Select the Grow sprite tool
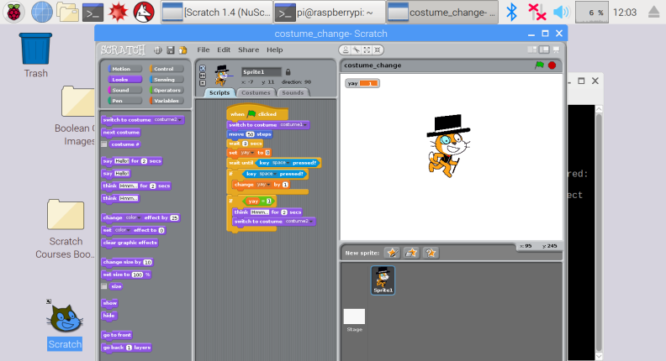The image size is (666, 361). (367, 50)
